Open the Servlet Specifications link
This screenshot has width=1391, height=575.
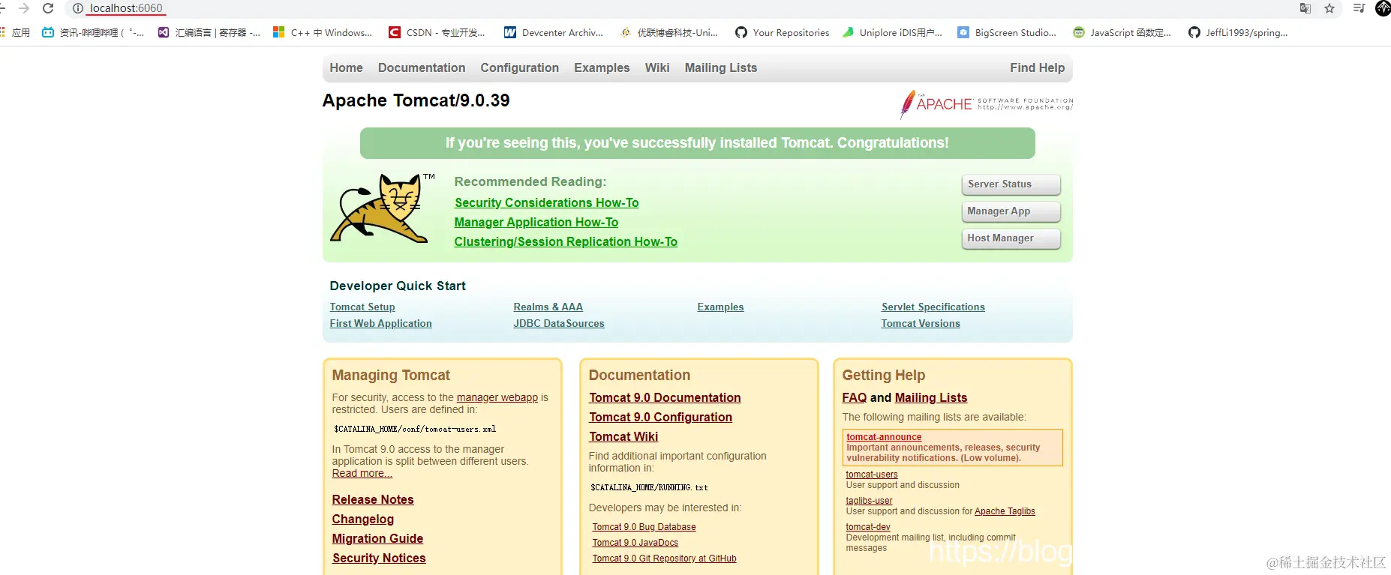tap(933, 307)
